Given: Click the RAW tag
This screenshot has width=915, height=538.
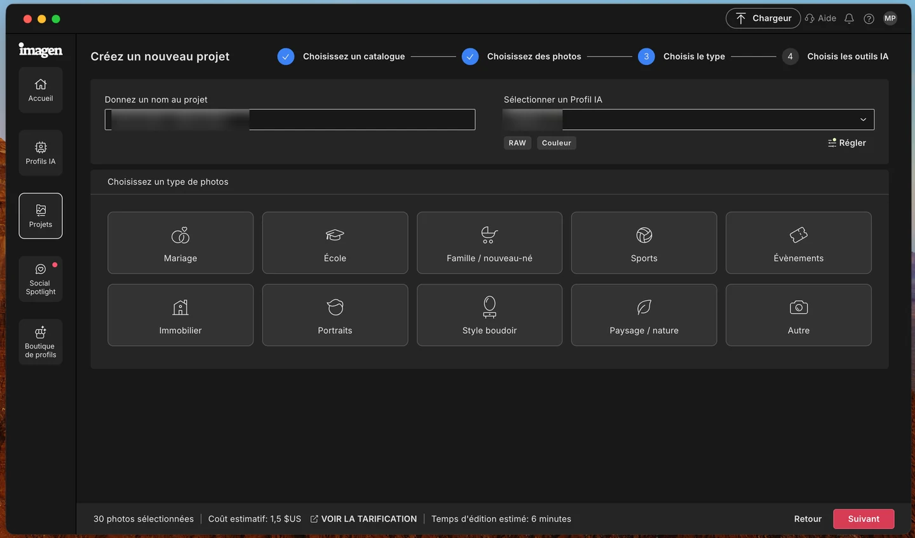Looking at the screenshot, I should (x=517, y=143).
